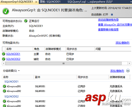This screenshot has width=132, height=107.
Task: Click the AlwaysOnWSFC cluster state value
Action: coord(45,36)
